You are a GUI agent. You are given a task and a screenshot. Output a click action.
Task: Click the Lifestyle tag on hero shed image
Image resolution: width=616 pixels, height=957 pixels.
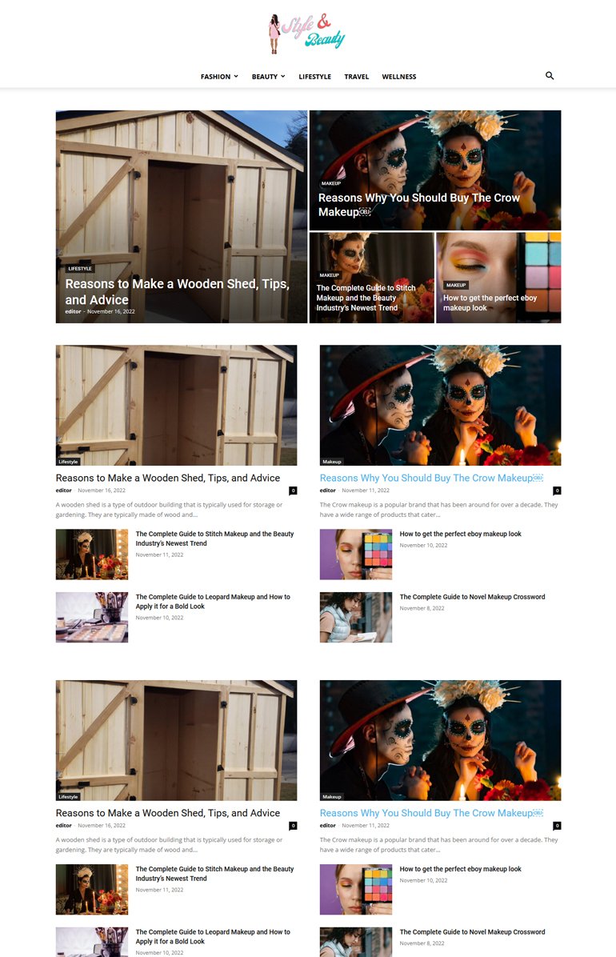click(x=80, y=269)
